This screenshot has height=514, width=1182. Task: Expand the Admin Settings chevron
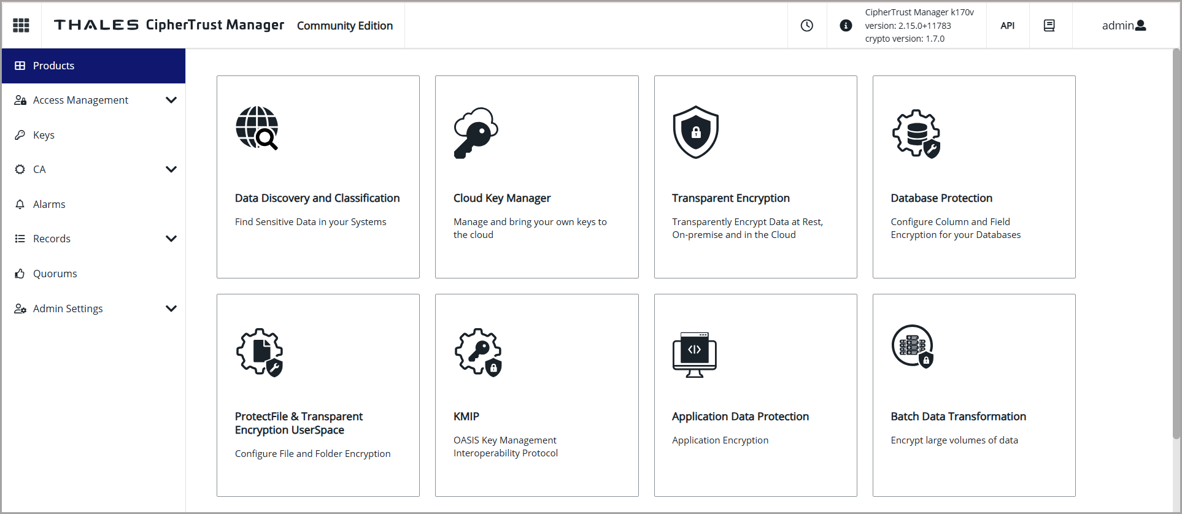[x=171, y=309]
